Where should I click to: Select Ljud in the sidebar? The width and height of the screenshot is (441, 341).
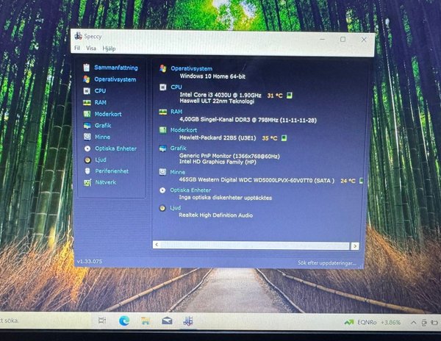pyautogui.click(x=101, y=159)
